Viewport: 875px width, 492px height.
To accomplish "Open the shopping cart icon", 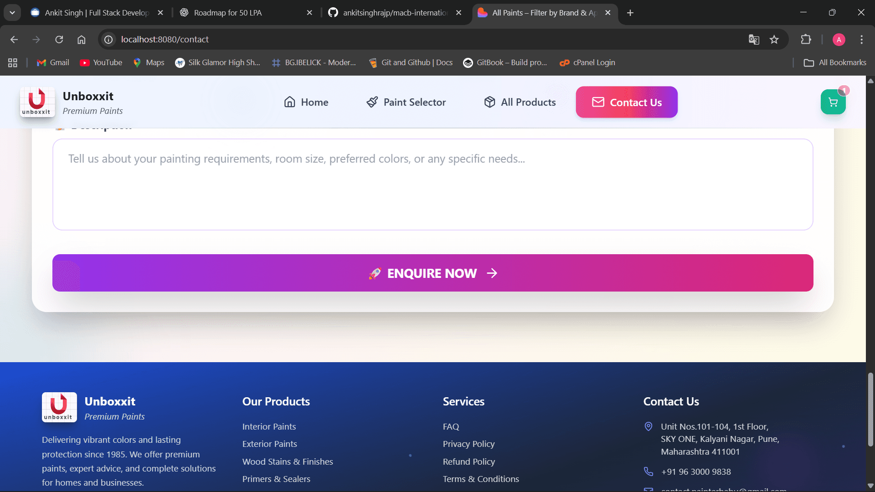I will [x=833, y=102].
